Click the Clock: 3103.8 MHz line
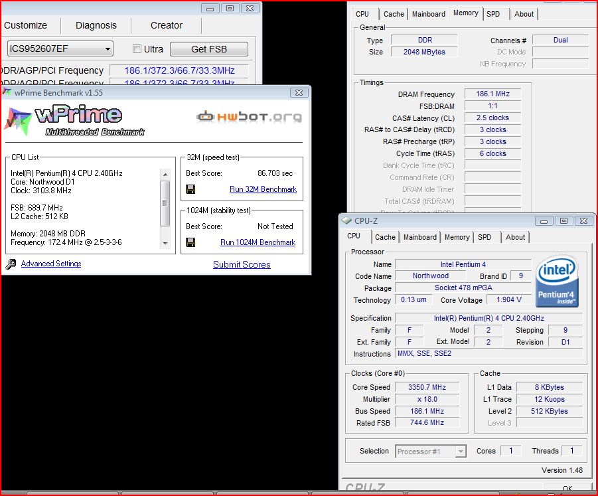This screenshot has width=598, height=496. [x=40, y=191]
